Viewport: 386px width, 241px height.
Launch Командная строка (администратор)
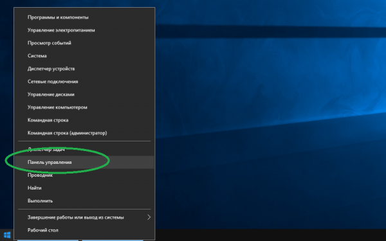[x=84, y=133]
